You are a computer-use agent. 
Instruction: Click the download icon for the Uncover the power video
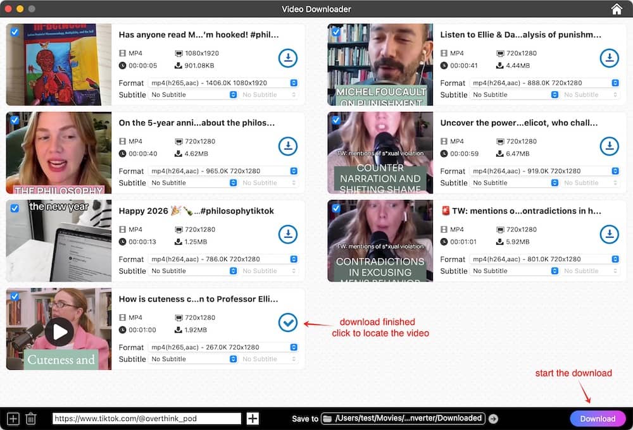609,146
